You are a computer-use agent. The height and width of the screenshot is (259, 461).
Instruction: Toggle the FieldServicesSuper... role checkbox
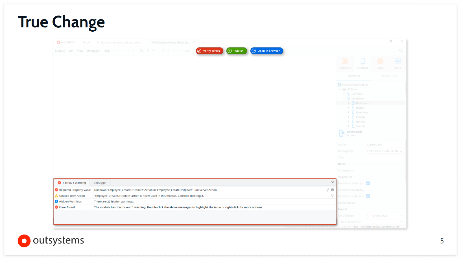(x=368, y=190)
